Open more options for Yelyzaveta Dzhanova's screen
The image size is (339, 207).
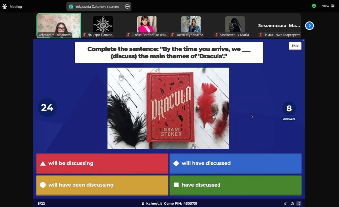pyautogui.click(x=127, y=7)
